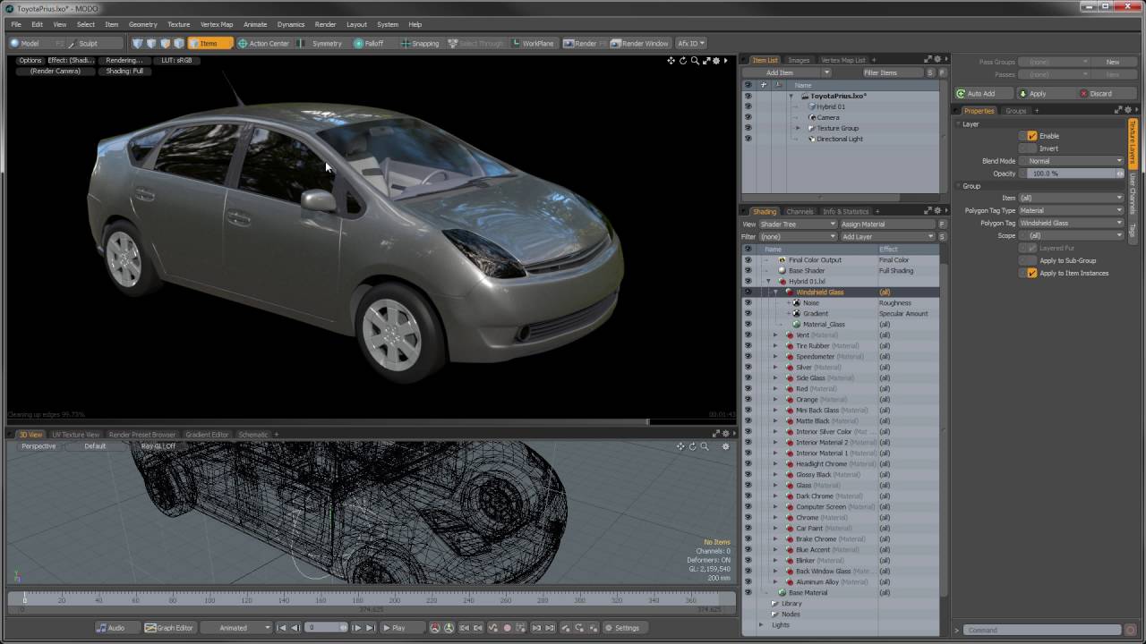The width and height of the screenshot is (1146, 644).
Task: Toggle Apply to Item Instances checkbox
Action: [x=1032, y=273]
